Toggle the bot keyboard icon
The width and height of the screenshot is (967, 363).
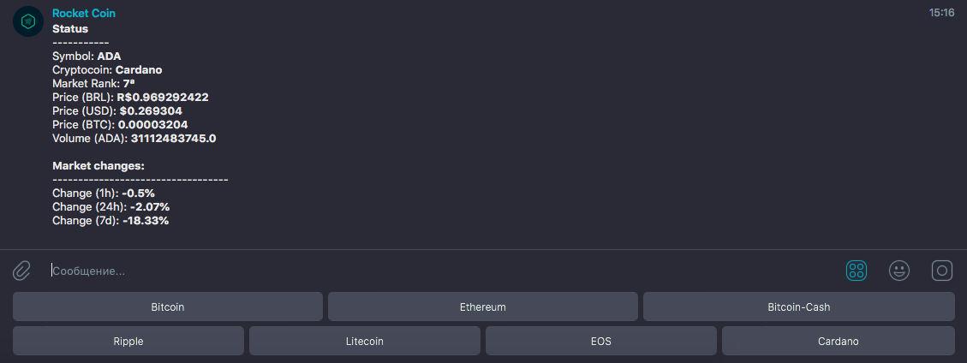pyautogui.click(x=856, y=271)
